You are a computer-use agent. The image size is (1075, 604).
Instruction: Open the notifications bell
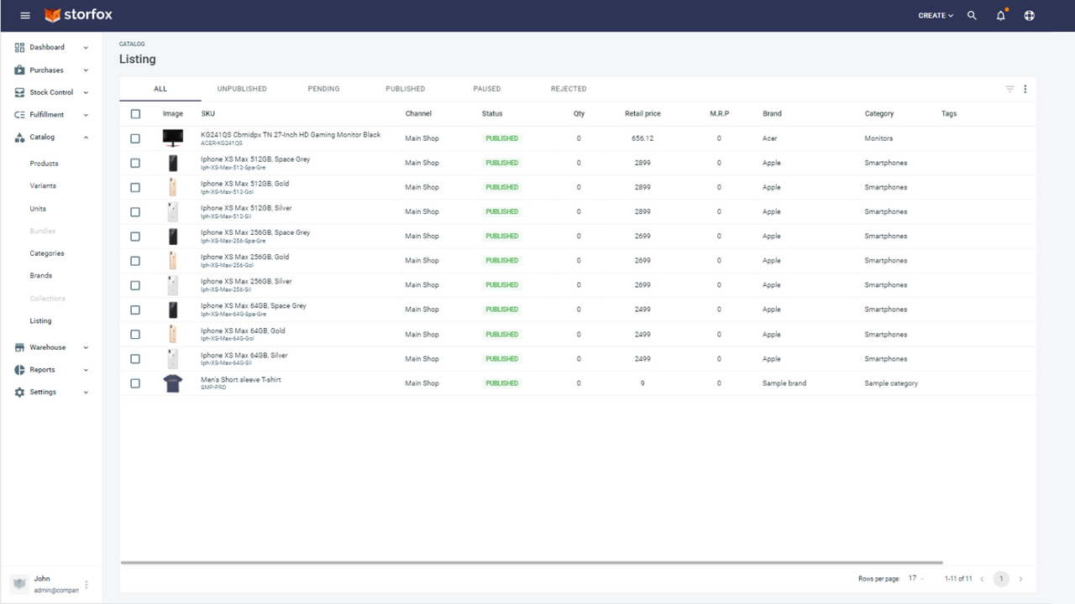point(1000,15)
